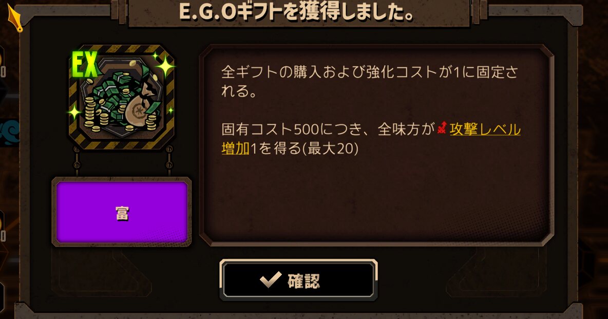Select the money pile E.G.O gift icon
608x319 pixels.
(121, 97)
